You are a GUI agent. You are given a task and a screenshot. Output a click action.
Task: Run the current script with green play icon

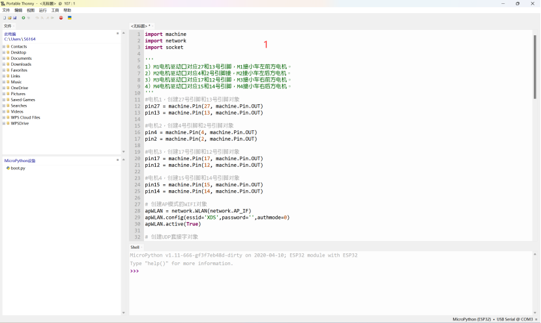point(23,18)
